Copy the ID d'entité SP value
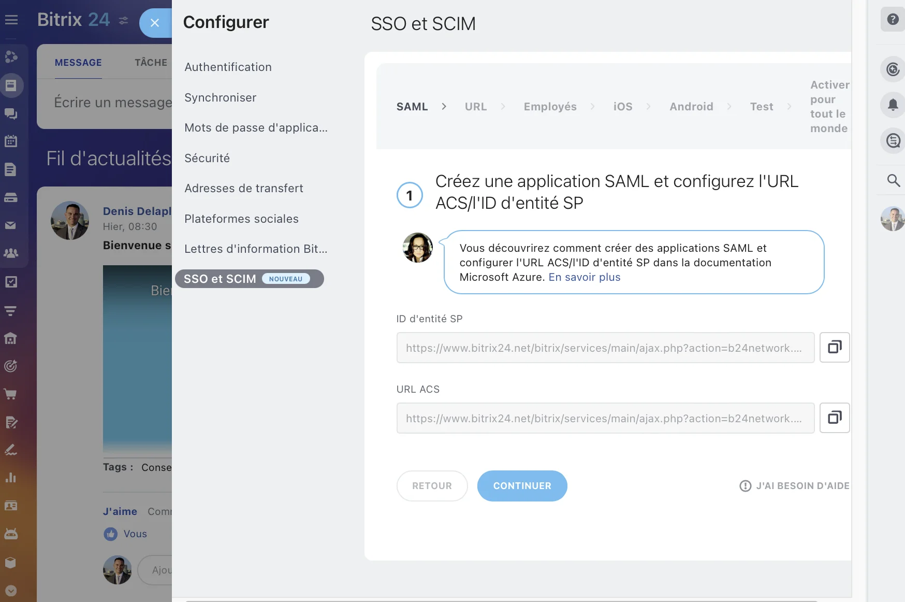Screen dimensions: 905x602 pos(834,347)
